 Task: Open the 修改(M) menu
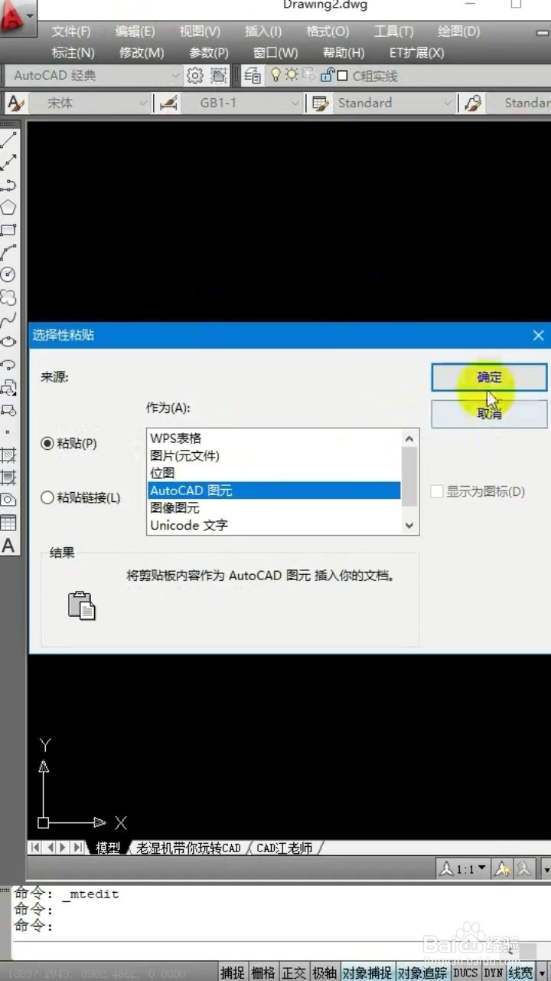[142, 53]
